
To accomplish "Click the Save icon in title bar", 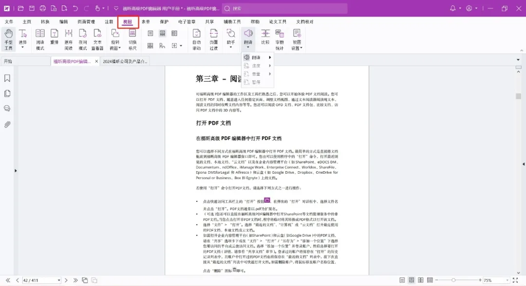I will tap(32, 8).
